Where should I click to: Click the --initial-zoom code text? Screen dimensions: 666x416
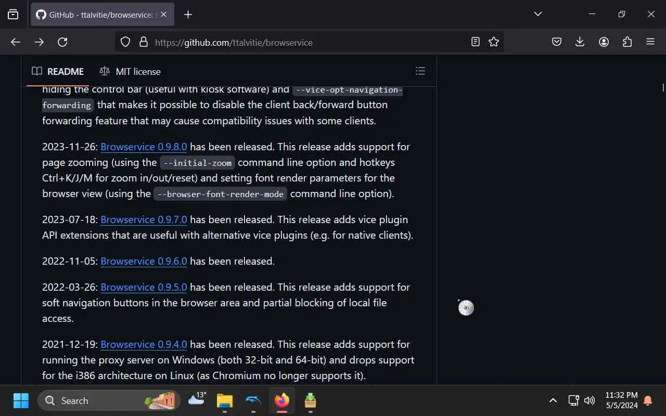[197, 163]
